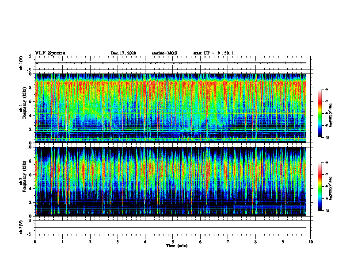The height and width of the screenshot is (271, 350).
Task: Click the "VLF Spectra" plot title
Action: (x=50, y=53)
